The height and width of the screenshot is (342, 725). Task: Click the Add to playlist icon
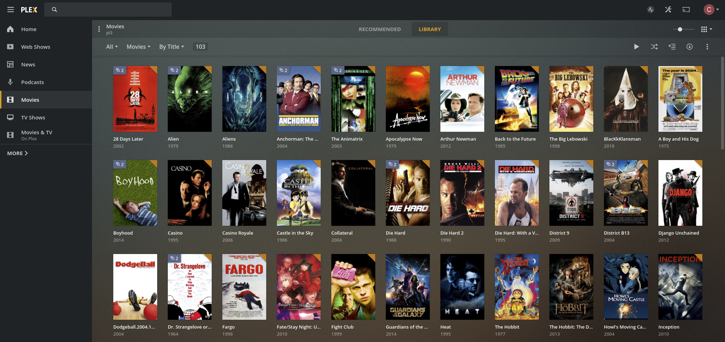(x=672, y=47)
